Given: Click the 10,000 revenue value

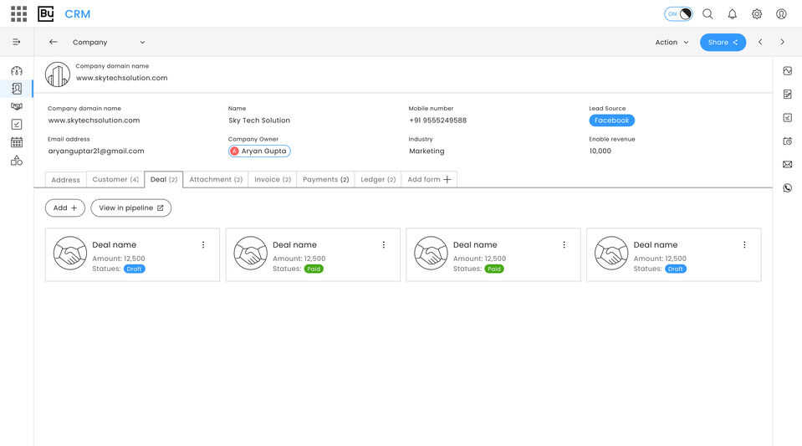Looking at the screenshot, I should pyautogui.click(x=600, y=151).
